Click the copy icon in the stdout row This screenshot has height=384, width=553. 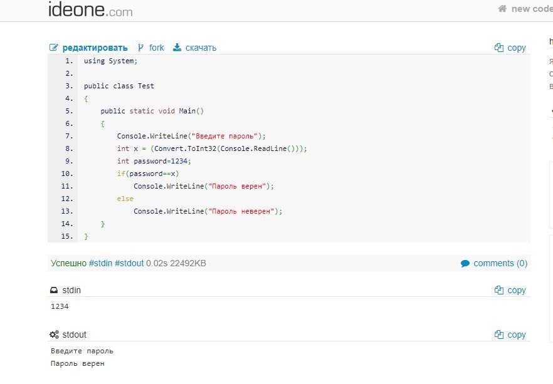[x=499, y=335]
